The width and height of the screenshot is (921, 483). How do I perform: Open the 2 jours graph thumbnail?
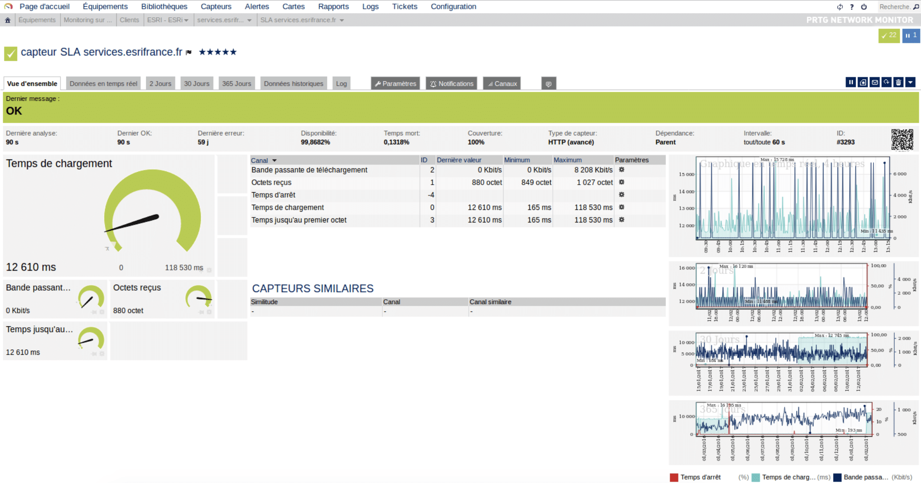(x=794, y=293)
